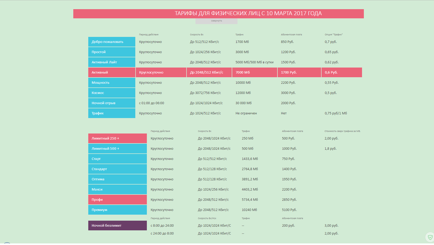Select the 'Простой' tariff
Screen dimensions: 434x245
pyautogui.click(x=112, y=52)
